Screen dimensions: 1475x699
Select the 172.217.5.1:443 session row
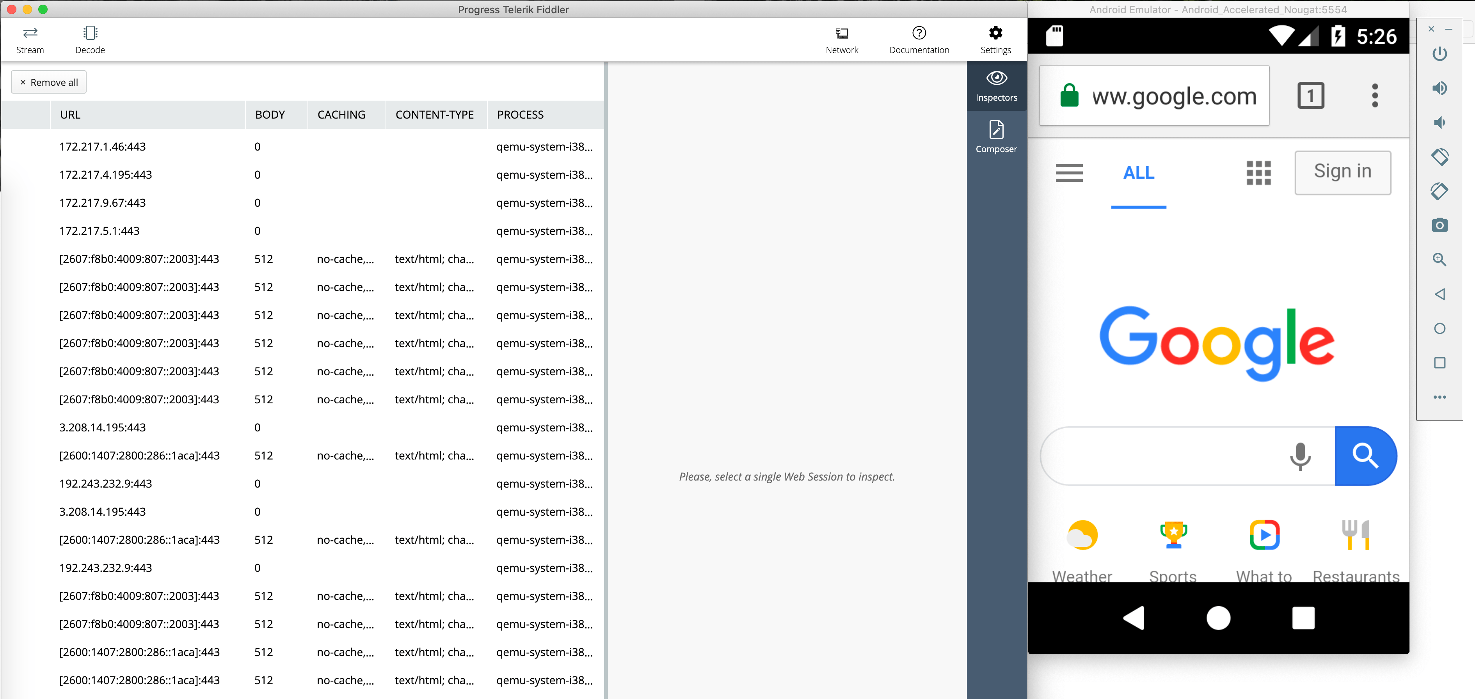click(302, 231)
